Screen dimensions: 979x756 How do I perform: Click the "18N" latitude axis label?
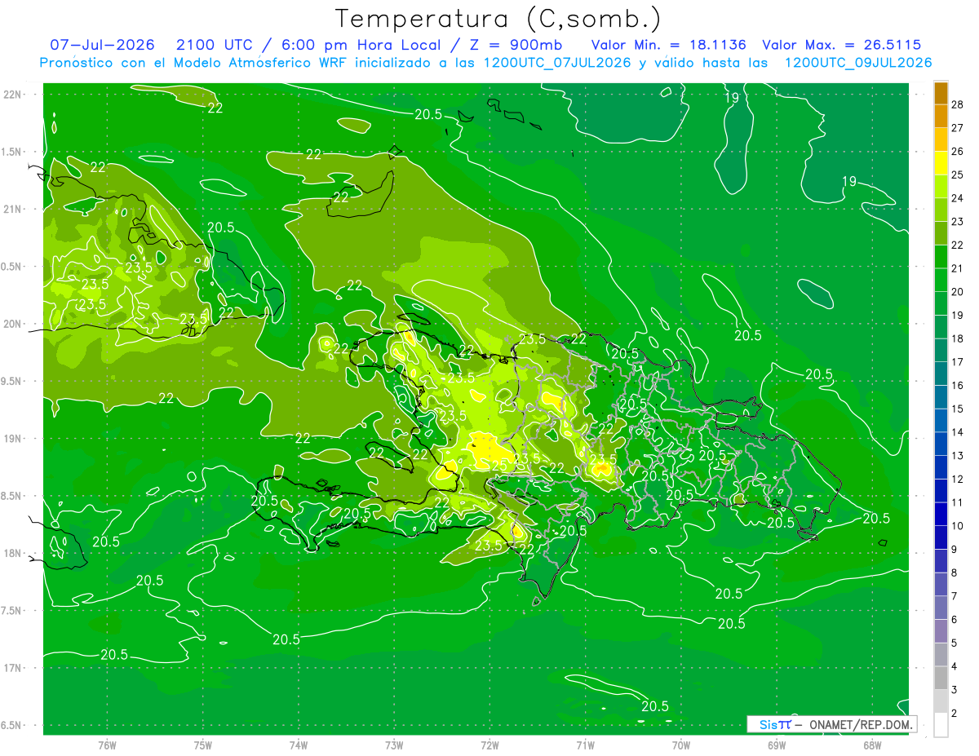[12, 554]
